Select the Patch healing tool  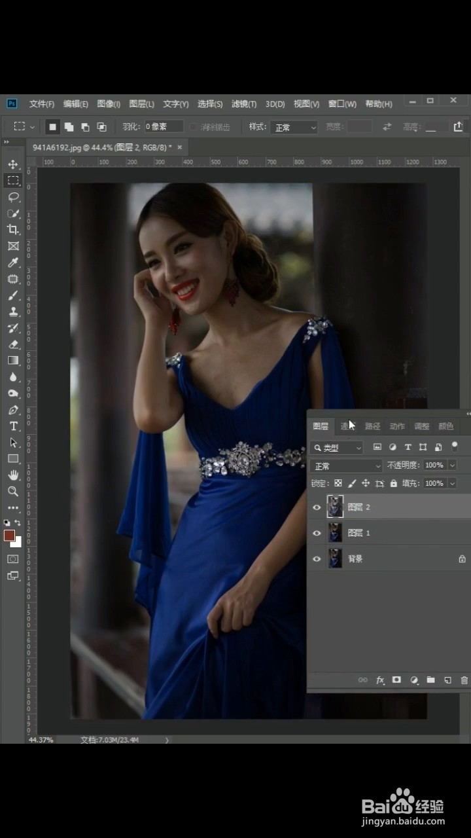[x=13, y=279]
